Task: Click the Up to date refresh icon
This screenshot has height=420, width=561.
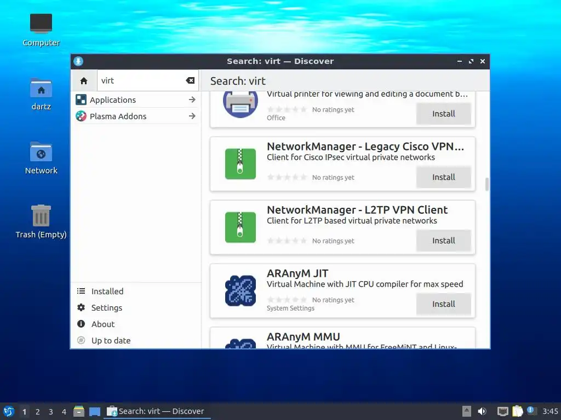Action: 81,340
